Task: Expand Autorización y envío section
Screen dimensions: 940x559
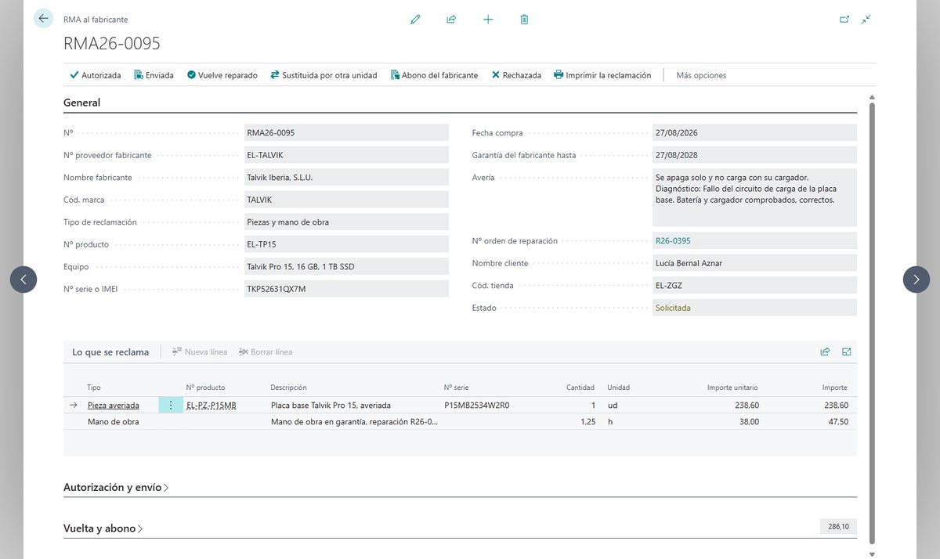Action: click(116, 487)
